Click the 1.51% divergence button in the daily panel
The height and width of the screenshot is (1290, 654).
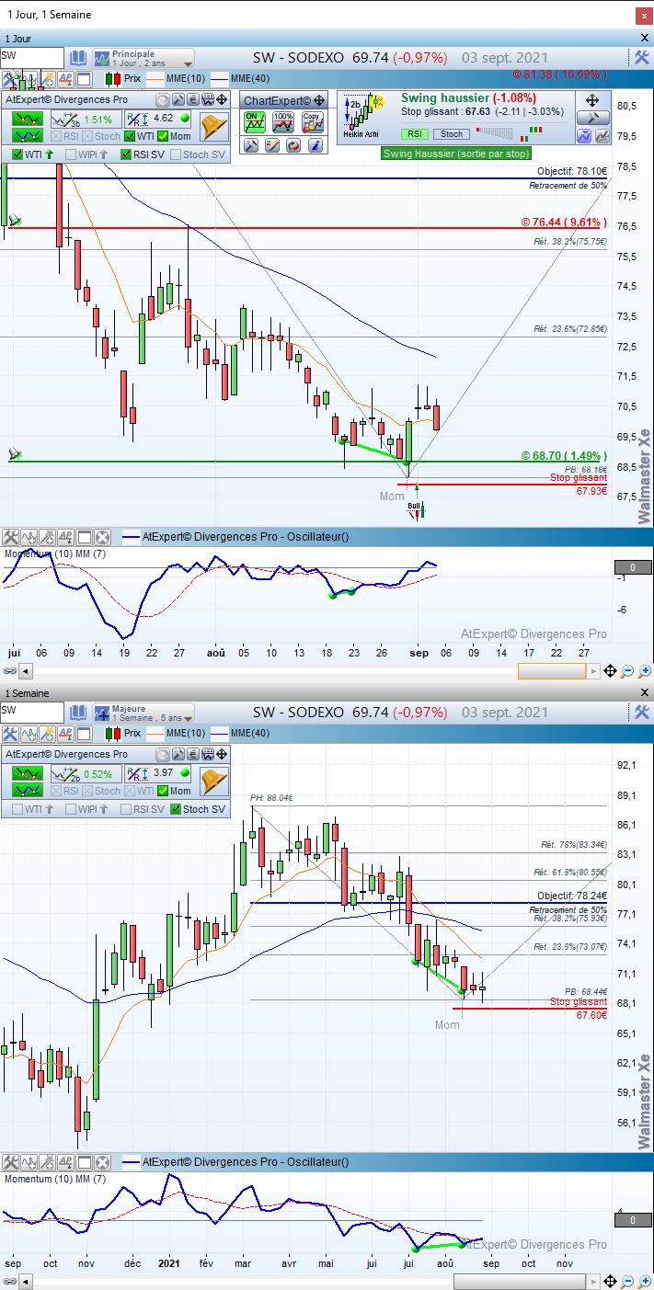[x=85, y=119]
